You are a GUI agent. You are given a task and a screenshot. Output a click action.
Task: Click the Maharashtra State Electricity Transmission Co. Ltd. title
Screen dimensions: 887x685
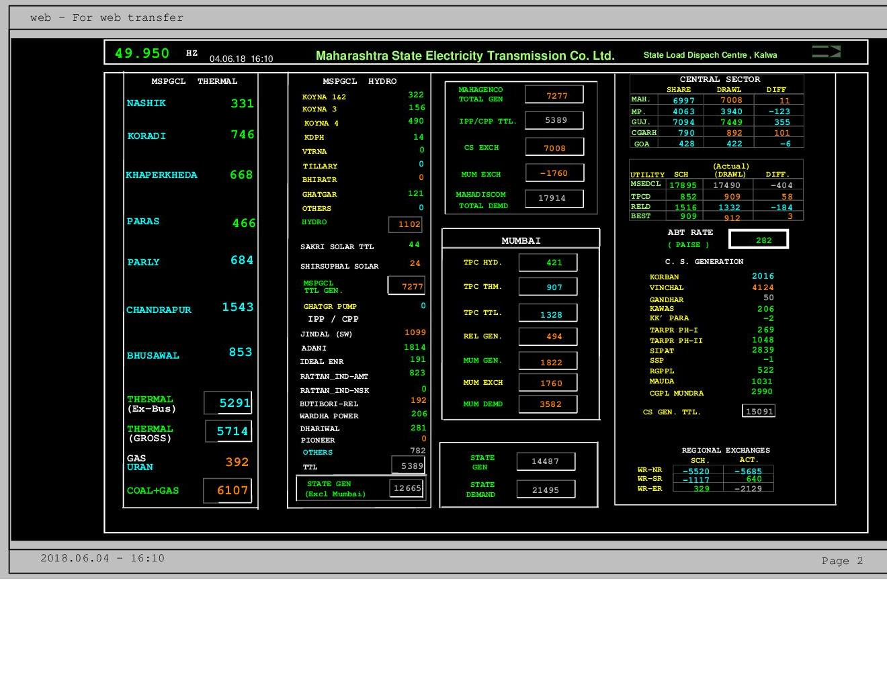465,56
